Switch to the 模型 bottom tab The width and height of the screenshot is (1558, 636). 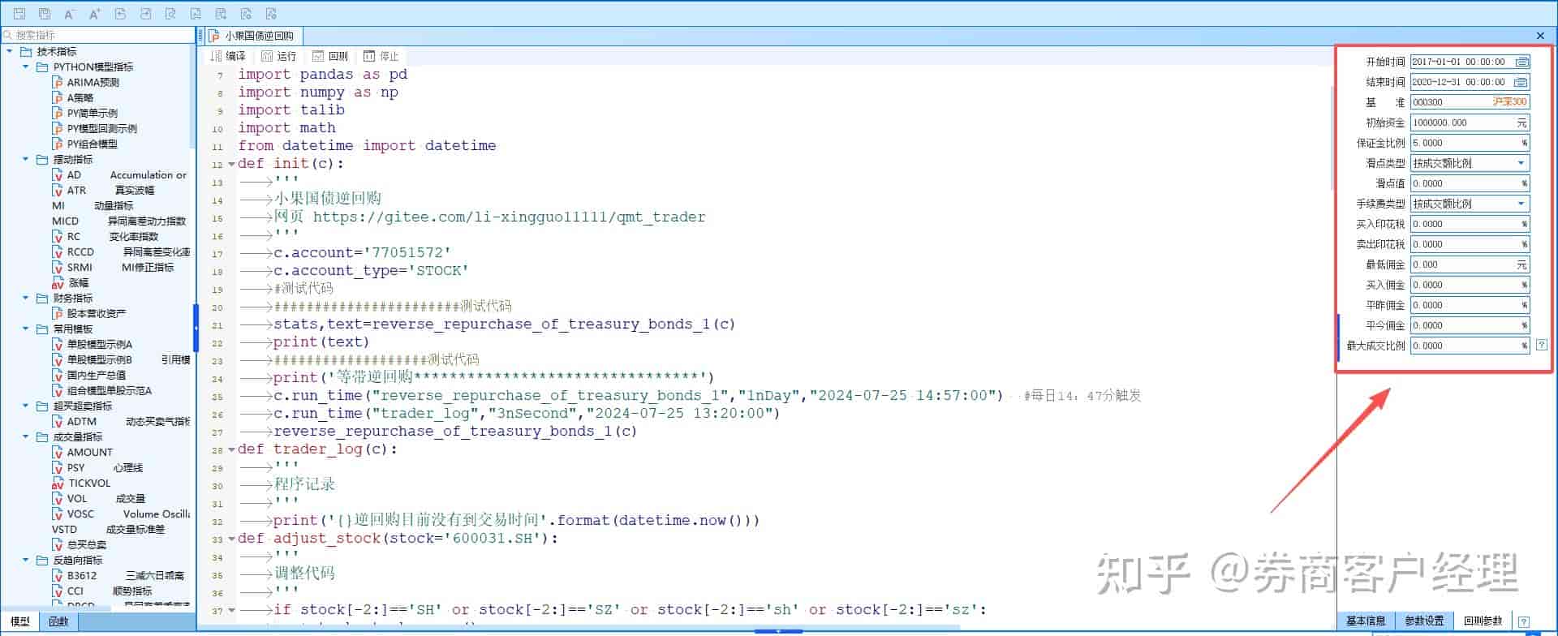tap(20, 621)
